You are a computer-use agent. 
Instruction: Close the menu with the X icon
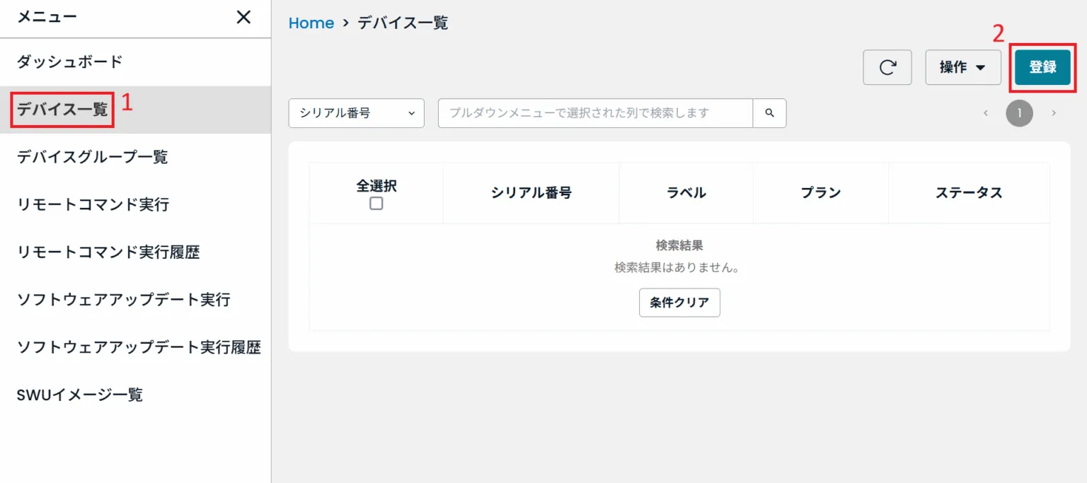tap(243, 17)
